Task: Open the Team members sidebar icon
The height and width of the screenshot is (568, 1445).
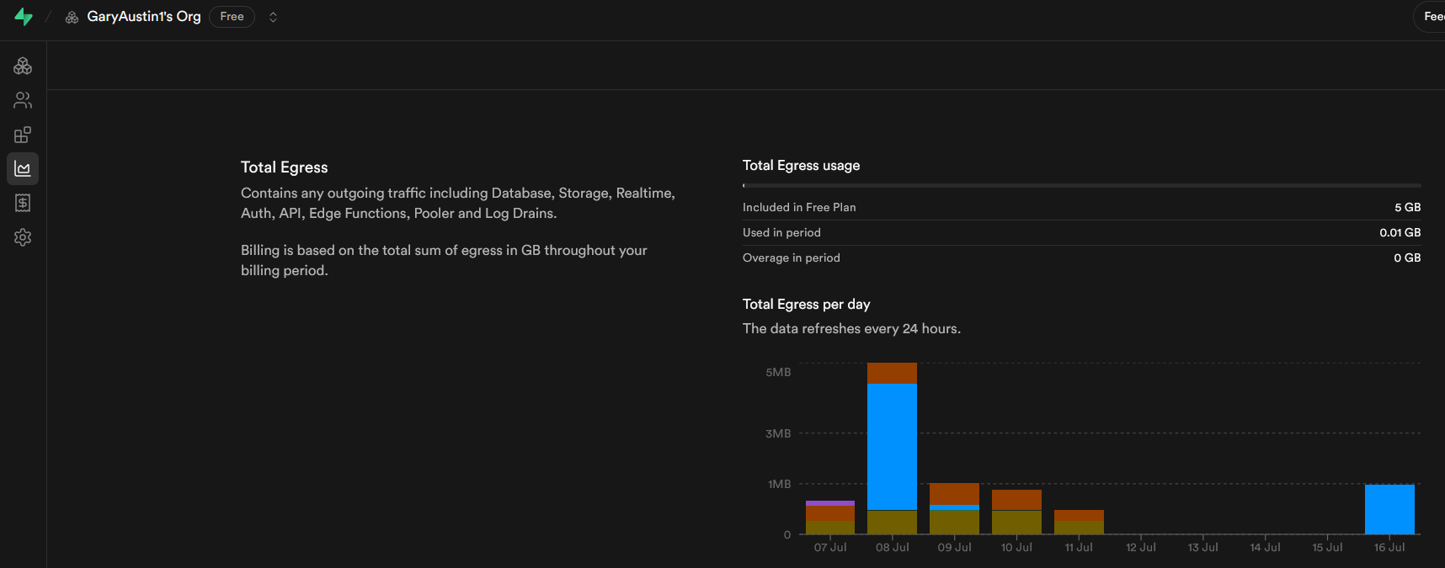Action: (23, 100)
